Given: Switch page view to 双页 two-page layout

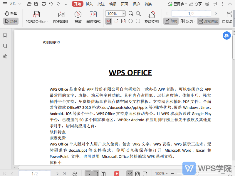Looking at the screenshot, I should click(x=187, y=21).
